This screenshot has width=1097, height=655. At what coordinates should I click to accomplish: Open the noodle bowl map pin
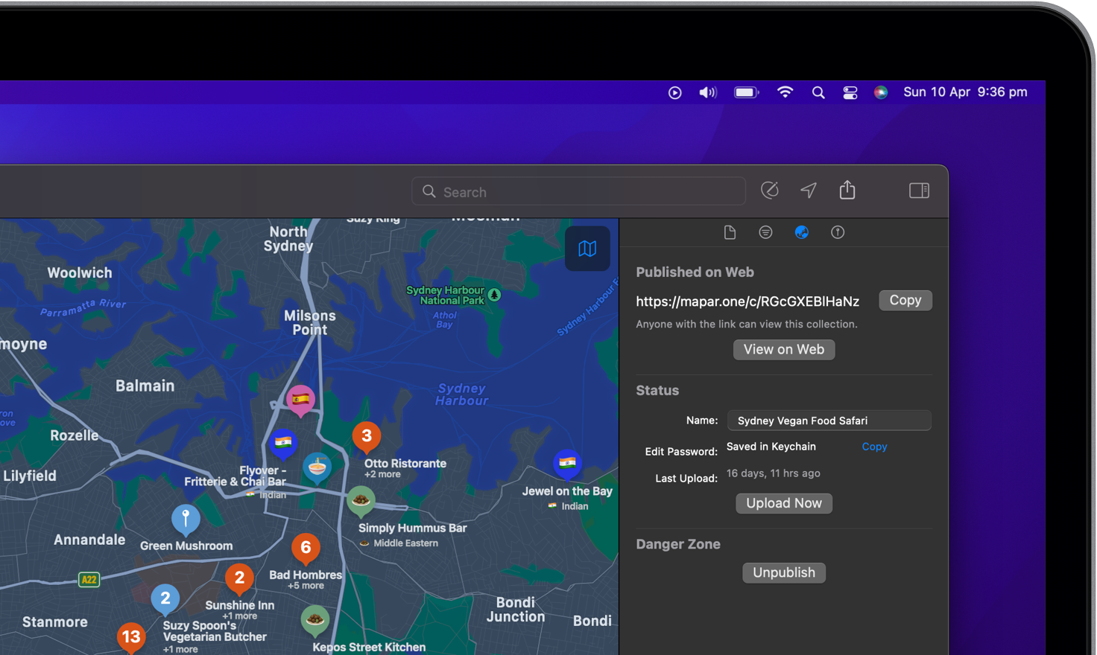coord(317,468)
